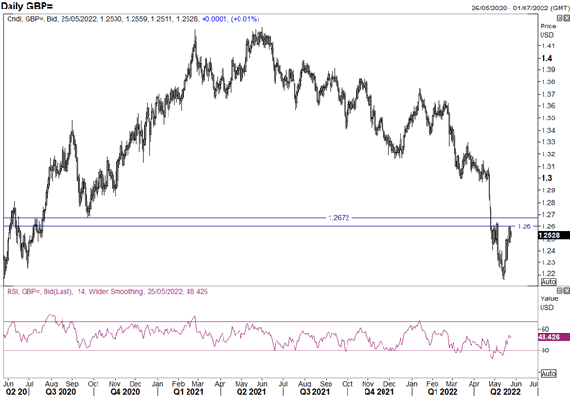Click the Auto button on price axis
570x396 pixels.
coord(548,281)
